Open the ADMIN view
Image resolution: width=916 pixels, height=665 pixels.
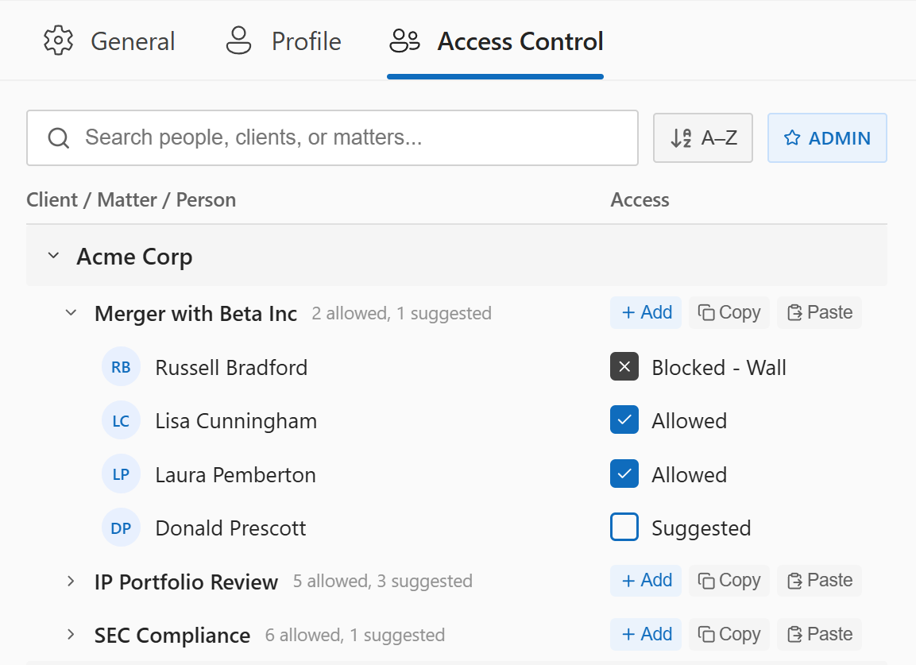827,137
